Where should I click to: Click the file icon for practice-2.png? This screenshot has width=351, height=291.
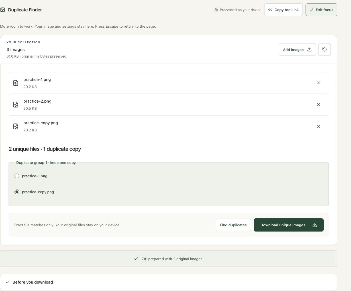point(16,105)
